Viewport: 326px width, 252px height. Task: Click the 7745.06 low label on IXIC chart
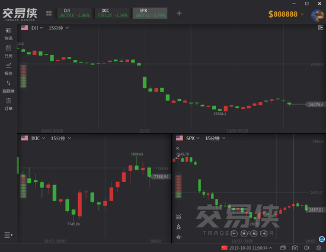point(73,224)
